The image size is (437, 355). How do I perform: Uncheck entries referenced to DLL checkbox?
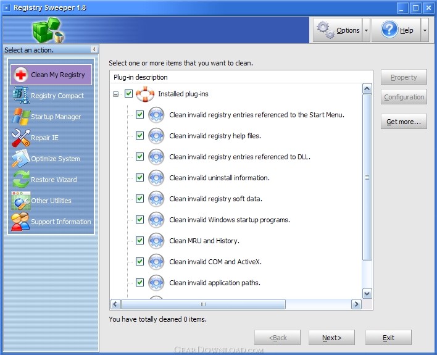pyautogui.click(x=139, y=156)
